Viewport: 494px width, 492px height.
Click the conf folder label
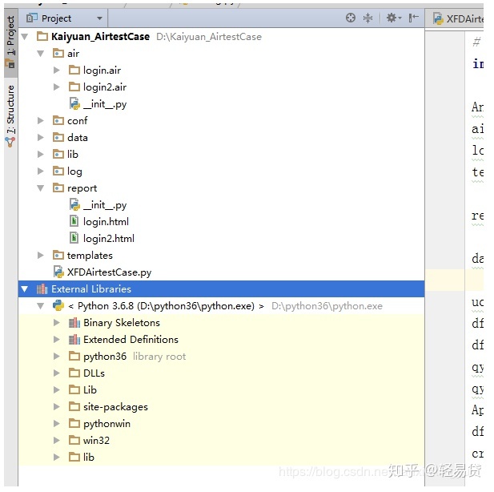coord(78,121)
